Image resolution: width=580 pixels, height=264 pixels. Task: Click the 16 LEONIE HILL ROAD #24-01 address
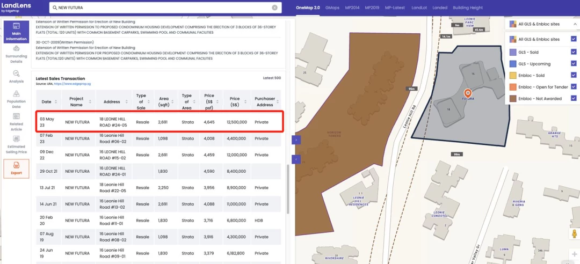pos(113,171)
